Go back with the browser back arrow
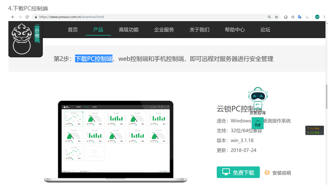The height and width of the screenshot is (195, 335). pos(13,17)
